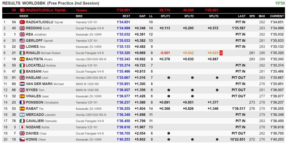Screen dimensions: 287x145
Task: Click PIT OUT in HASLAM's row
Action: [x=239, y=78]
